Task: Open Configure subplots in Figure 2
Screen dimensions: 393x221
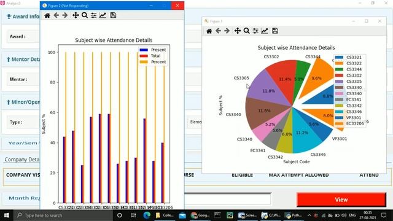Action: pos(93,15)
